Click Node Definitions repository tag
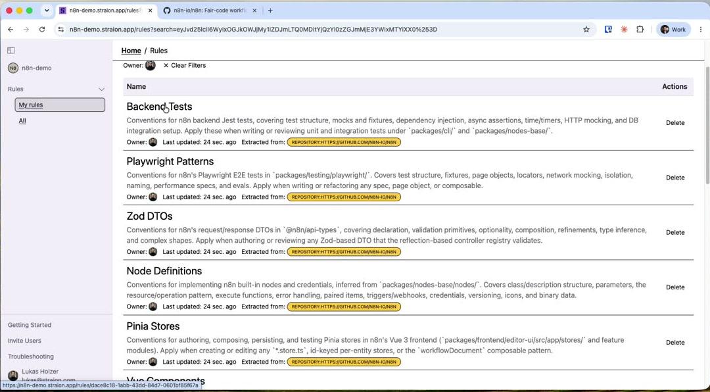 tap(344, 306)
